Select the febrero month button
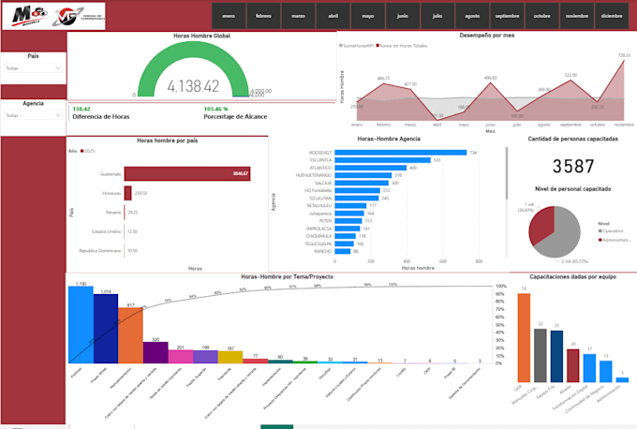Screen dimensions: 637x429 pos(263,16)
